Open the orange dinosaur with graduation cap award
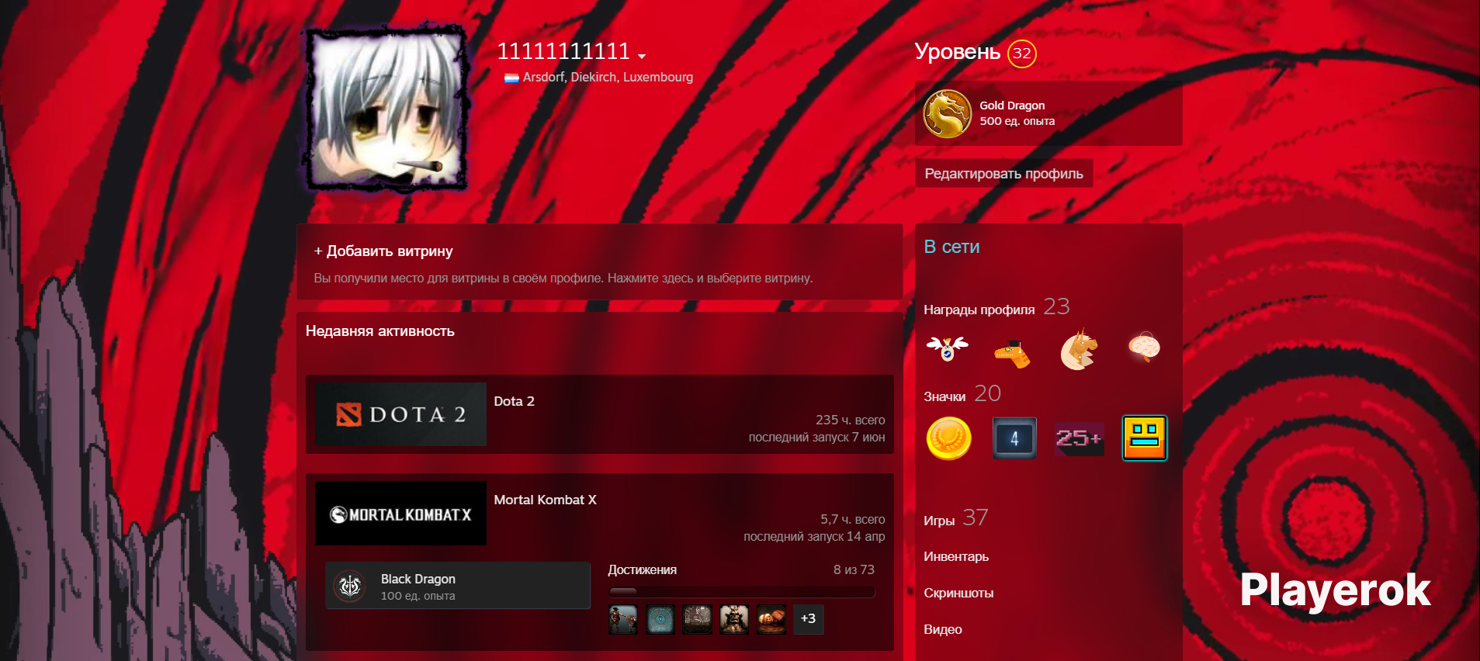 coord(1012,353)
